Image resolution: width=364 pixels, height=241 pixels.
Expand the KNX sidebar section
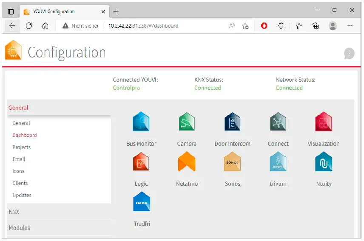click(x=59, y=212)
